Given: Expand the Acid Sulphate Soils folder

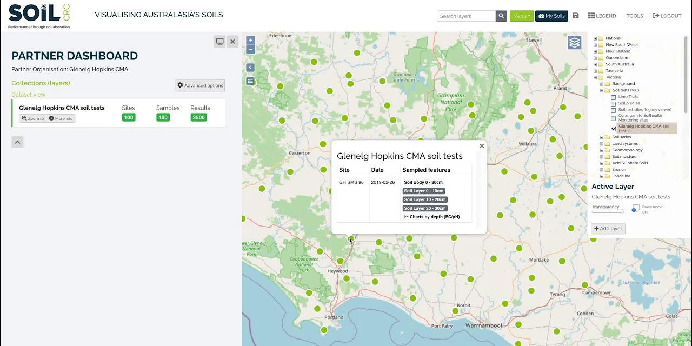Looking at the screenshot, I should [x=602, y=163].
